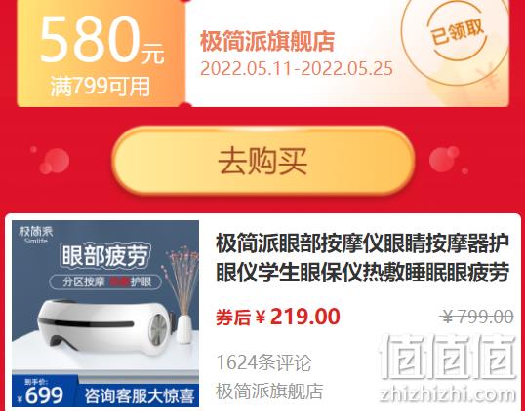Click the 咨询客服大惊喜 banner
The image size is (525, 411).
coord(140,396)
